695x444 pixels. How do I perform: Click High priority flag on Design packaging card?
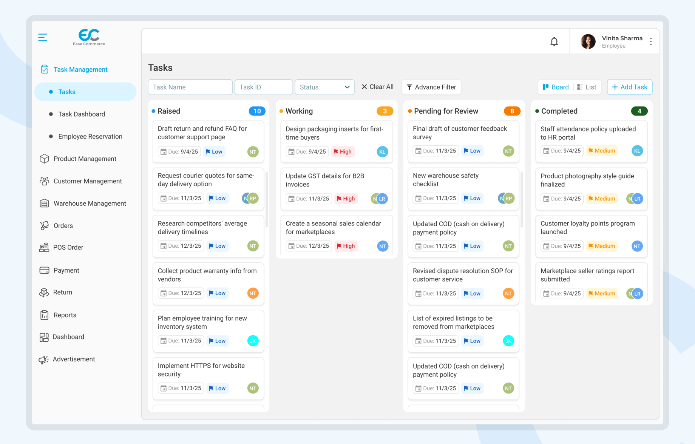pyautogui.click(x=343, y=152)
